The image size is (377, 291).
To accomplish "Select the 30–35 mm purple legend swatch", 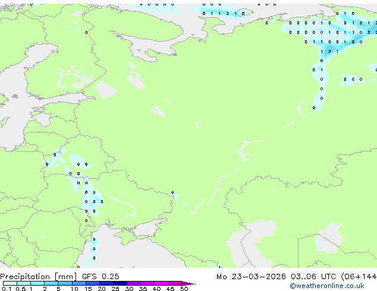I will [x=134, y=283].
